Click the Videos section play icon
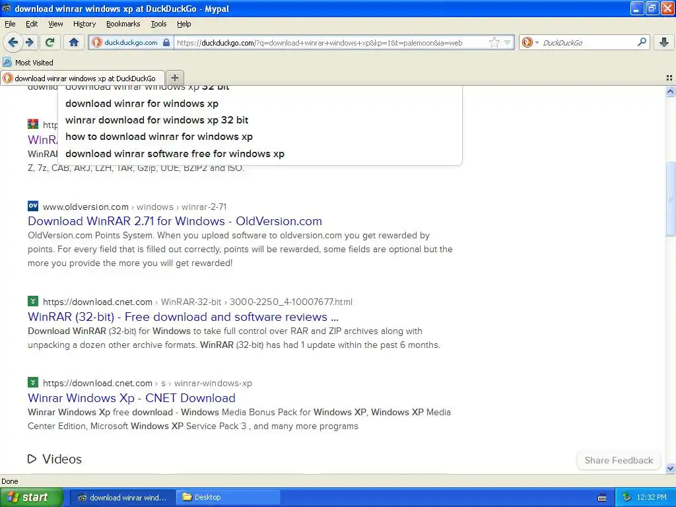The width and height of the screenshot is (676, 507). [x=32, y=459]
